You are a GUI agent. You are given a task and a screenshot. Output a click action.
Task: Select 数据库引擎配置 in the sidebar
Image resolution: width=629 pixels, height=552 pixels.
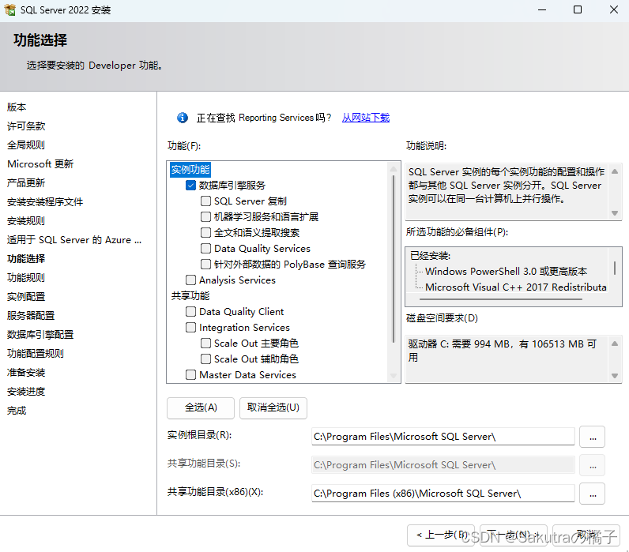click(40, 334)
